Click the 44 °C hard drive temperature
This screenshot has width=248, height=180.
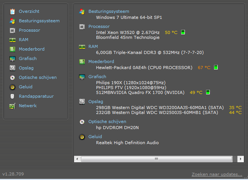coord(236,112)
